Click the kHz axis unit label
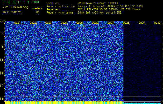Viewport: 163px width, 104px height. pos(2,21)
